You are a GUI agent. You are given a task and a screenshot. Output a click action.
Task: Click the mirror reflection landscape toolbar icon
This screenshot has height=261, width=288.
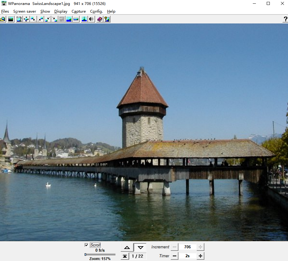84,19
